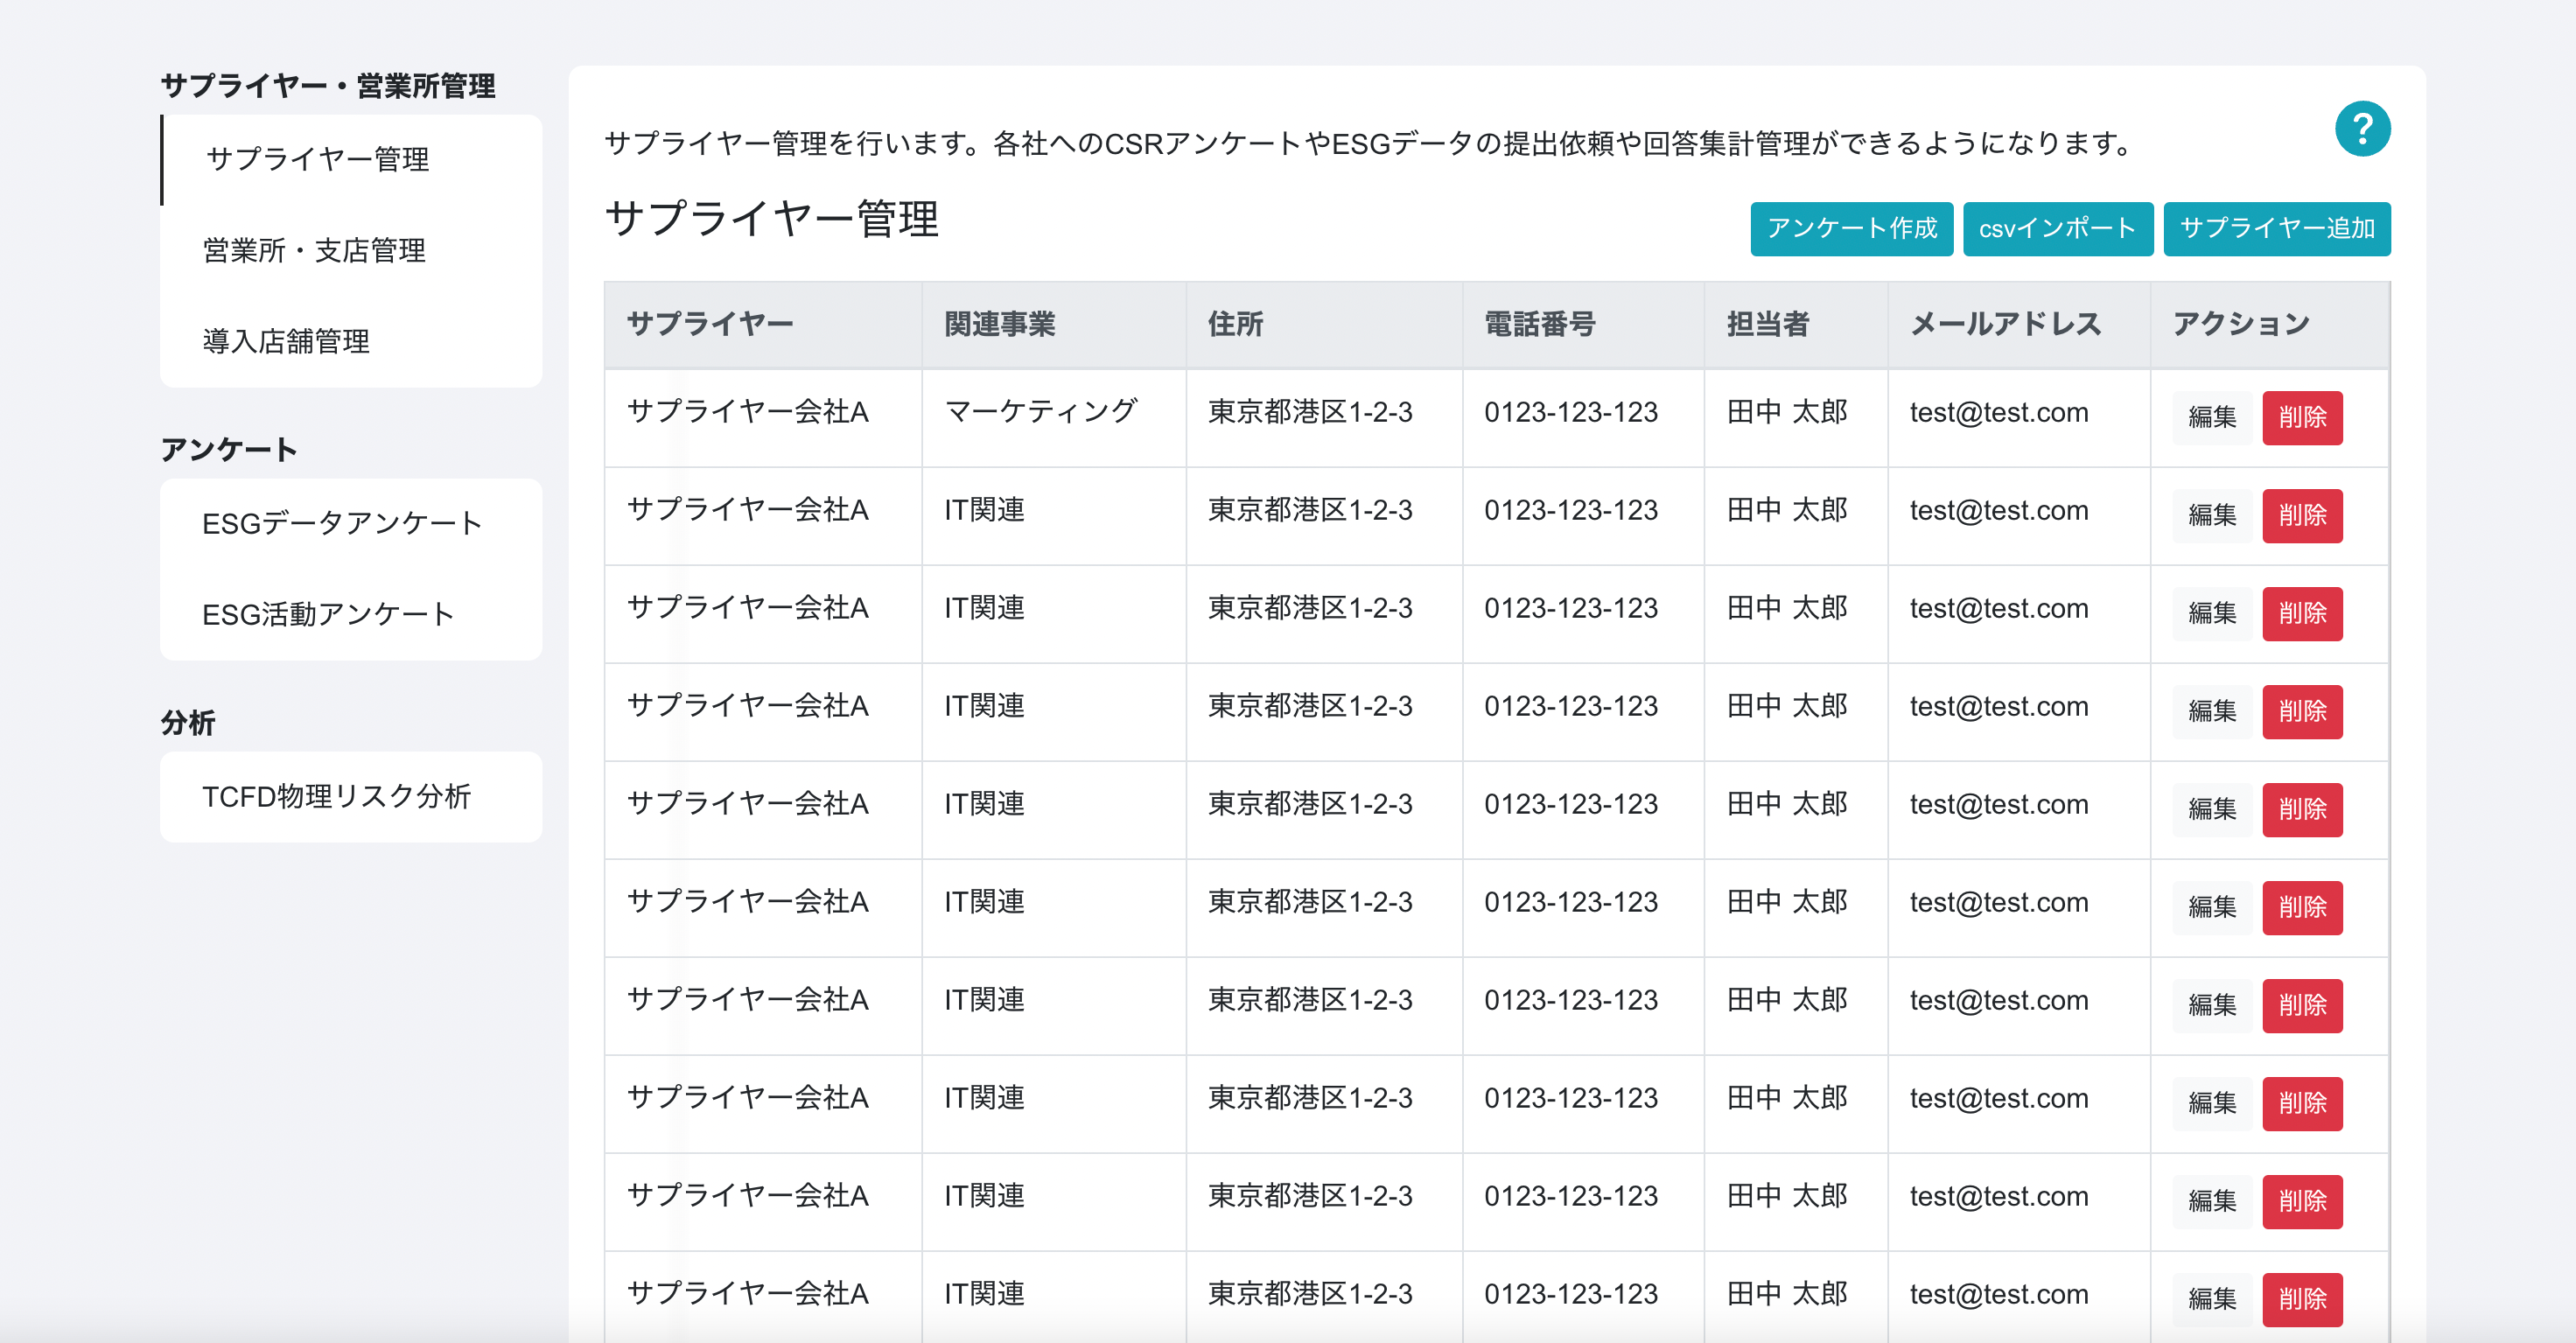Open ESGデータアンケート page
Image resolution: width=2576 pixels, height=1343 pixels.
(342, 523)
